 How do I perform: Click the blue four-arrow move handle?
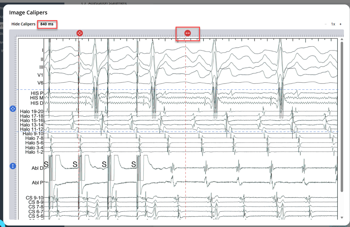pos(13,109)
